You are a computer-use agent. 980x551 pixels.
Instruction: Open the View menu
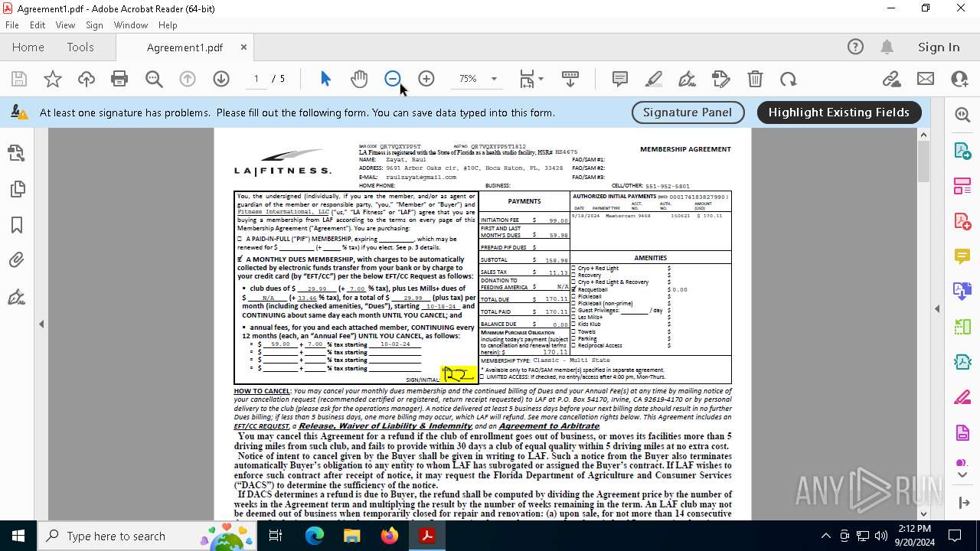65,25
